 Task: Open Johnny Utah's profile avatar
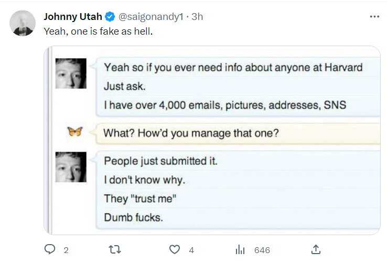[24, 23]
